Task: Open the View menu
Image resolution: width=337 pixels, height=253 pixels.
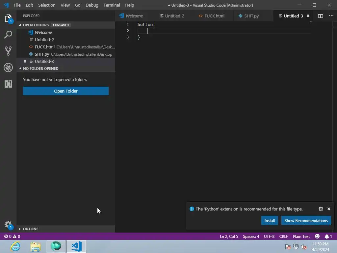Action: [x=65, y=5]
